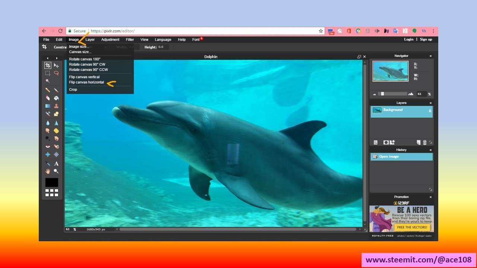Toggle the Background layer lock
477x268 pixels.
pyautogui.click(x=430, y=111)
